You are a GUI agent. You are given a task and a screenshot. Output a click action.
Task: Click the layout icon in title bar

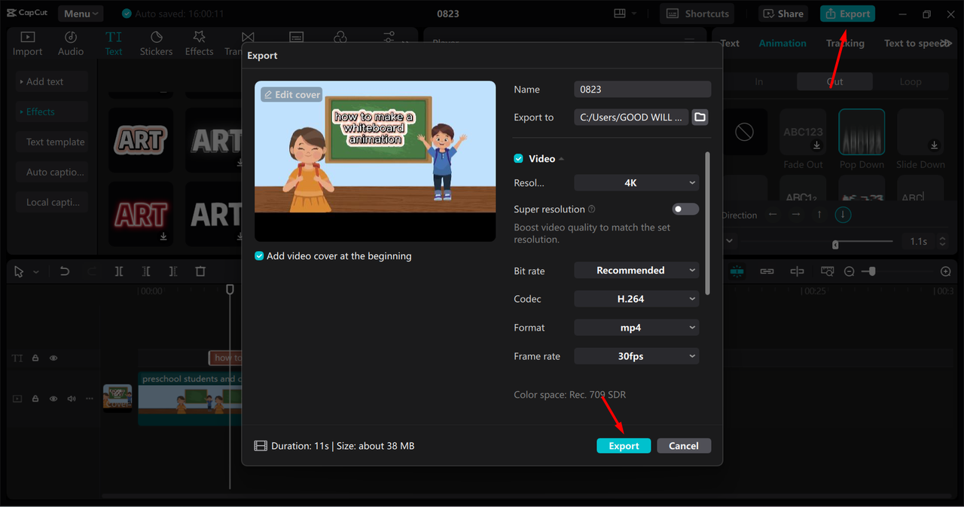point(621,14)
